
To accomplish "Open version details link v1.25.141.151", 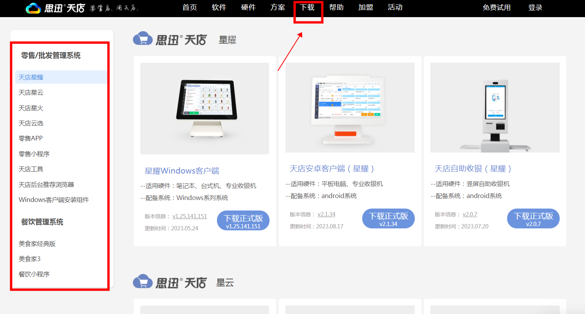I will [190, 216].
